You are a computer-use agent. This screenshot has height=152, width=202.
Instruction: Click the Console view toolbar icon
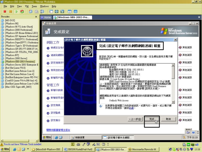(75, 11)
